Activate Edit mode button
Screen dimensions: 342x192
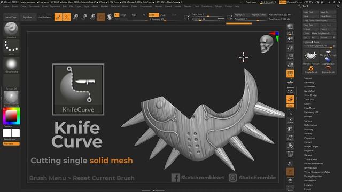tap(58, 17)
